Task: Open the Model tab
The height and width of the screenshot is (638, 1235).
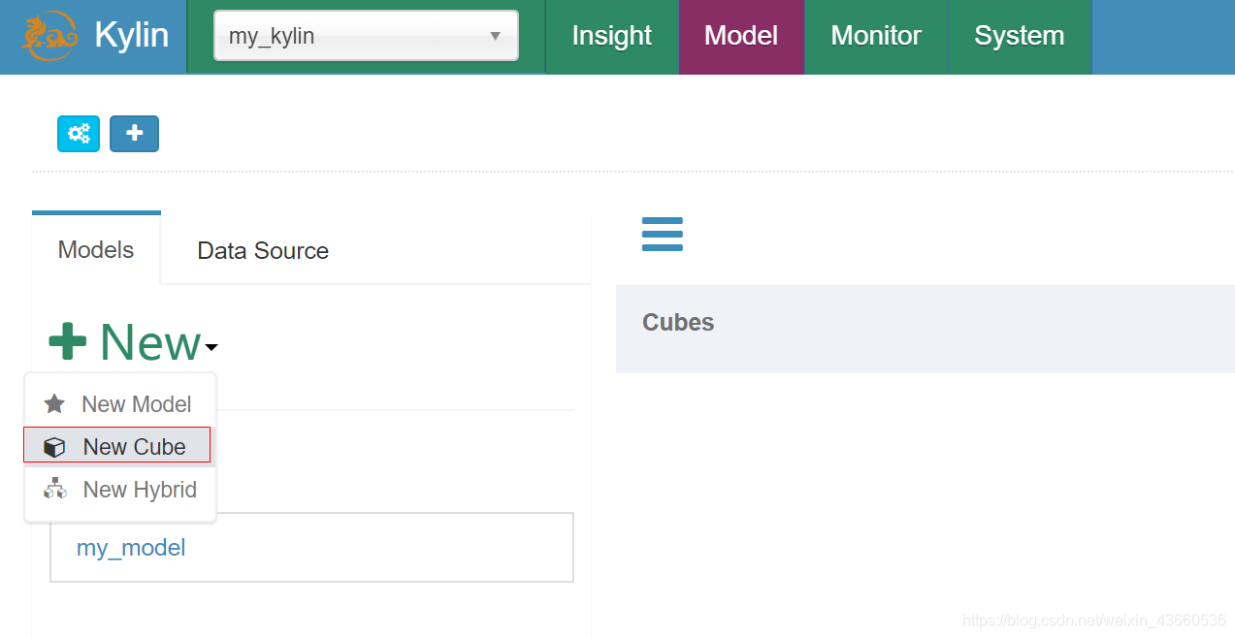Action: (x=741, y=37)
